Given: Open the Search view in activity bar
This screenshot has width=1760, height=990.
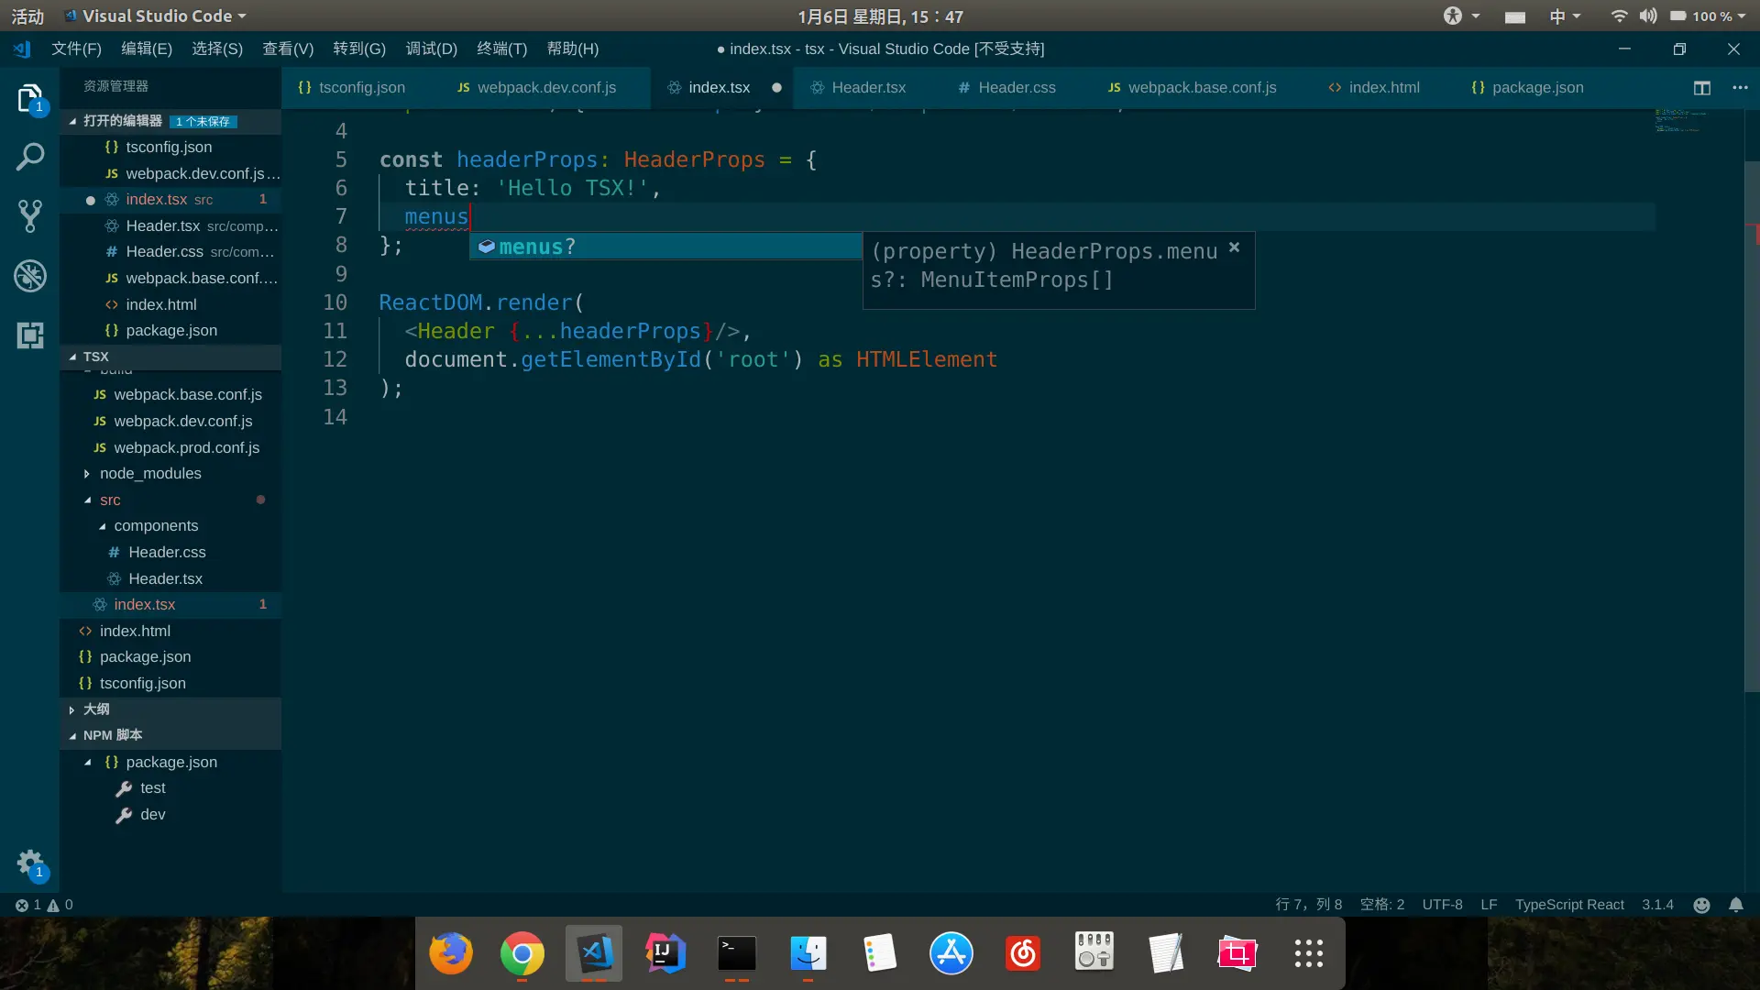Looking at the screenshot, I should click(x=30, y=157).
